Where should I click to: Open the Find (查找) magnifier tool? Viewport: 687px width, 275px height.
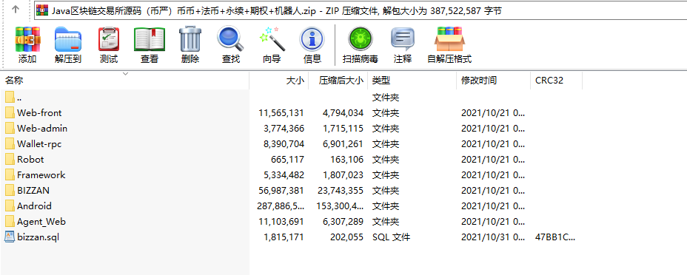(231, 45)
